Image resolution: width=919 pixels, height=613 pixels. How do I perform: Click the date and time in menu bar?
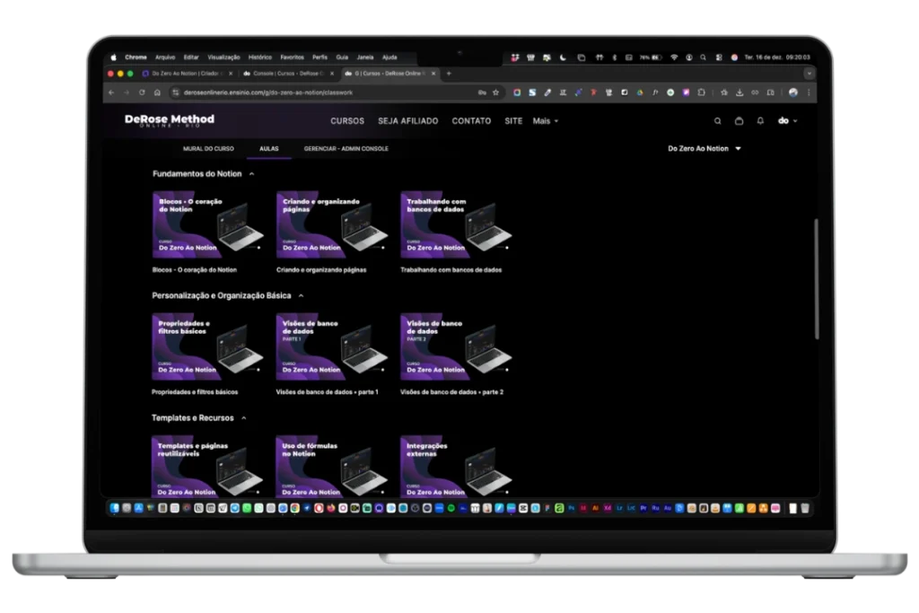click(777, 57)
